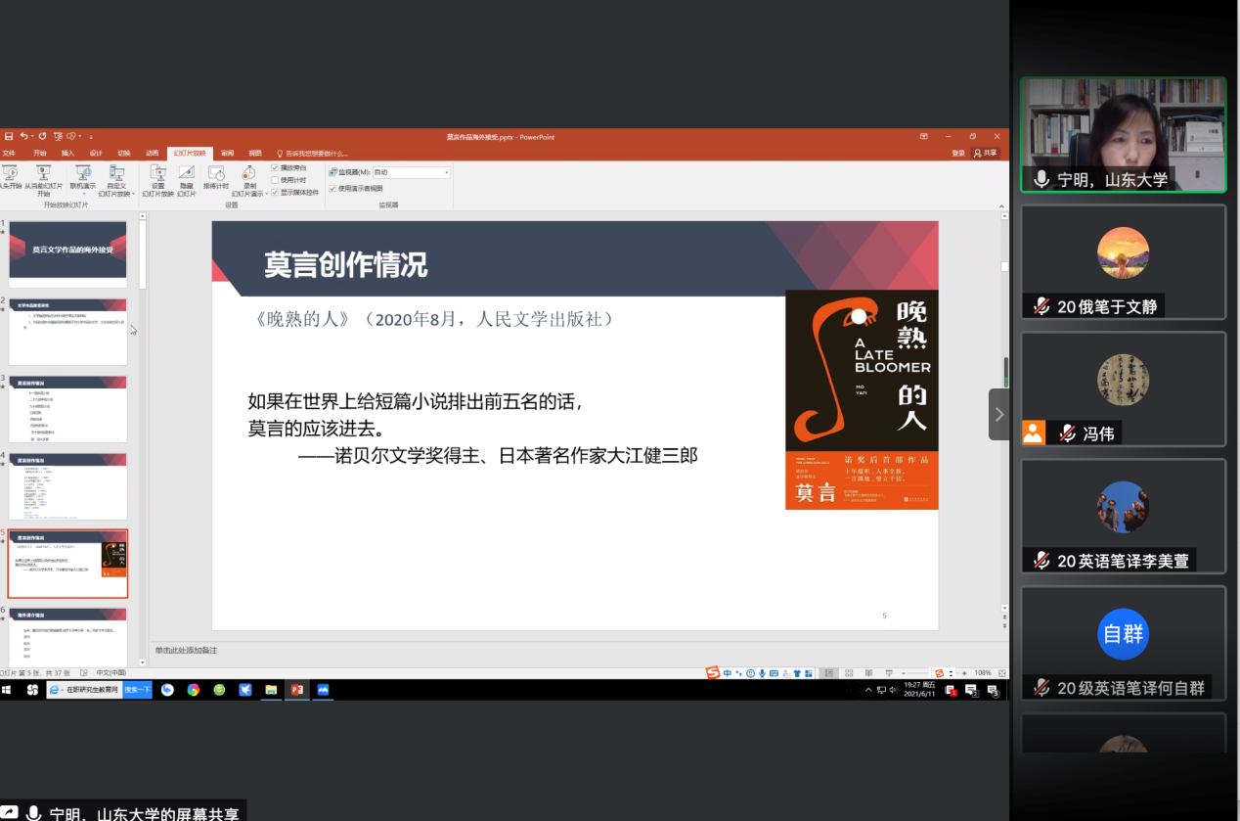Click the 共享 share icon
The height and width of the screenshot is (821, 1240).
pyautogui.click(x=985, y=153)
